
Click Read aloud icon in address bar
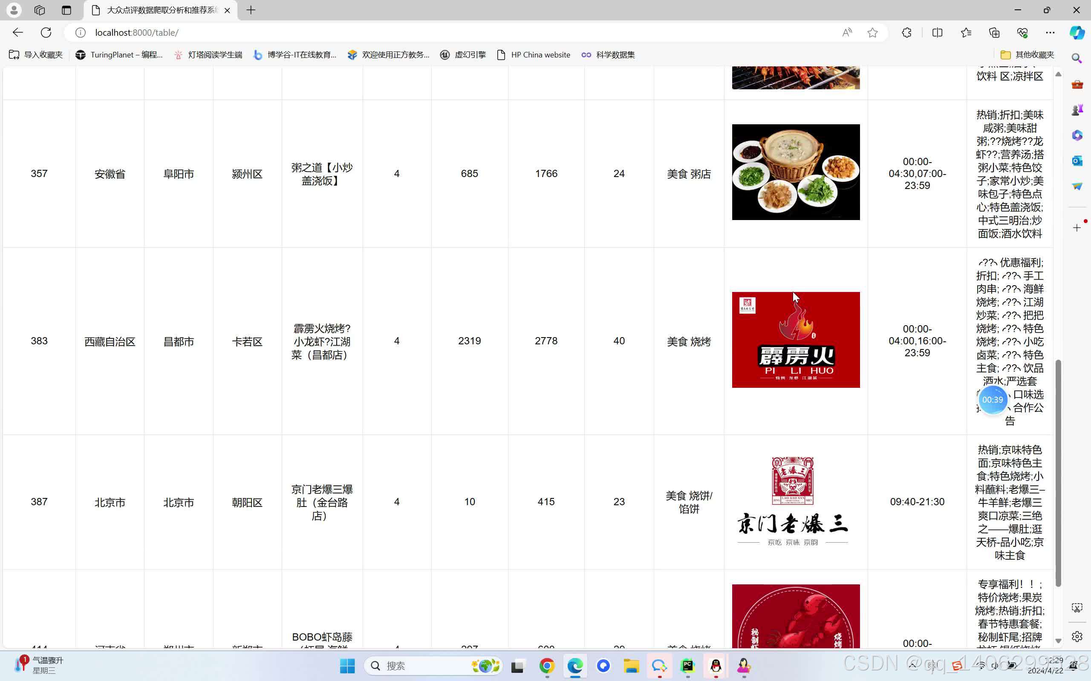[x=847, y=32]
